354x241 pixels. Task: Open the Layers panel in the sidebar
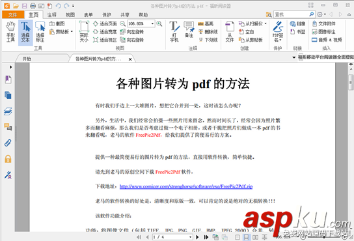click(x=8, y=111)
